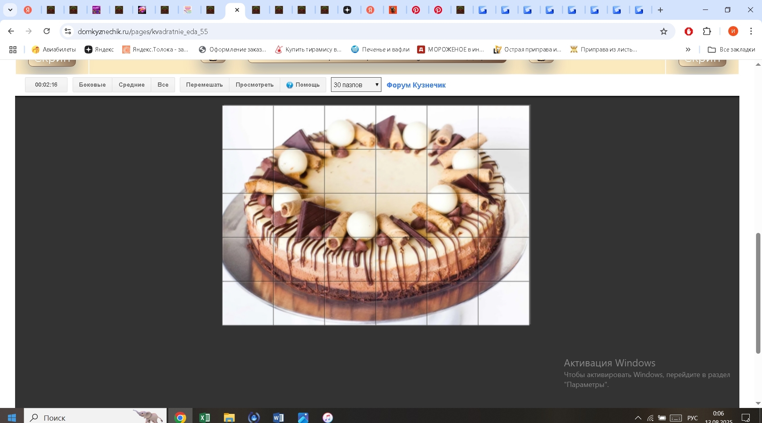
Task: Open iTunes music app from the taskbar
Action: click(328, 417)
